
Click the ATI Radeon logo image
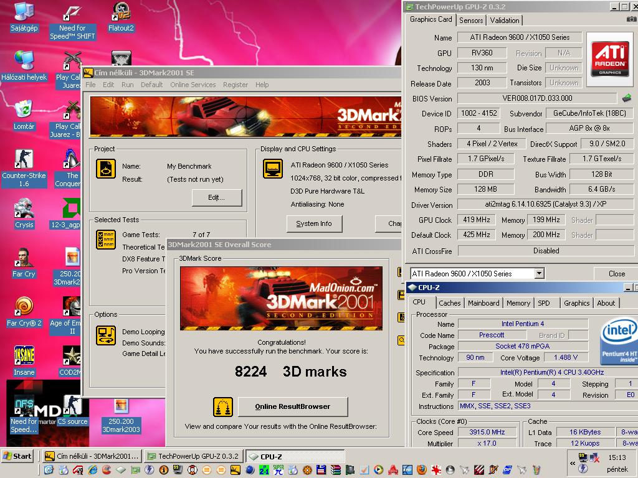[609, 59]
